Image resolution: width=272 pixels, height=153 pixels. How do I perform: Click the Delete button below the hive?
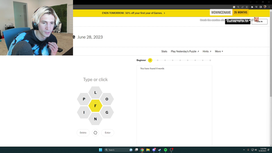point(83,133)
